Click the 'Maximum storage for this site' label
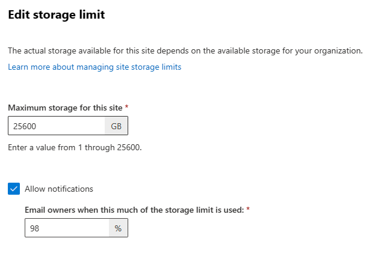 coord(65,107)
